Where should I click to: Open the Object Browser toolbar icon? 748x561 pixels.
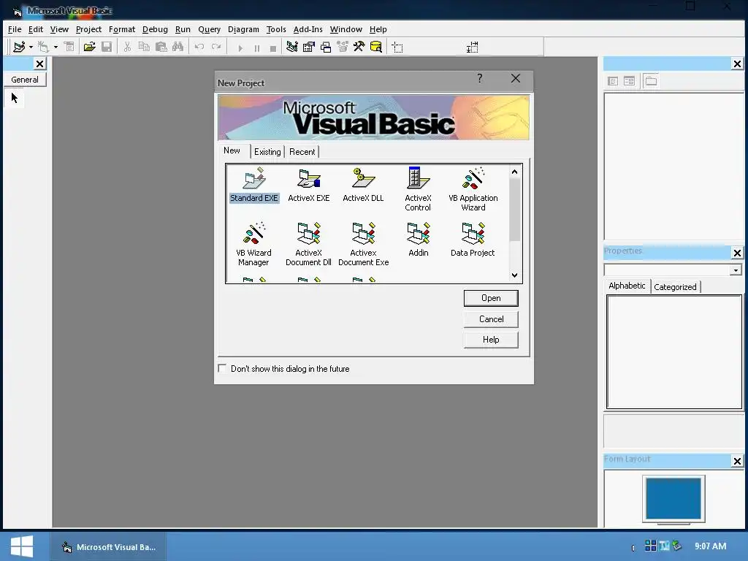click(343, 47)
